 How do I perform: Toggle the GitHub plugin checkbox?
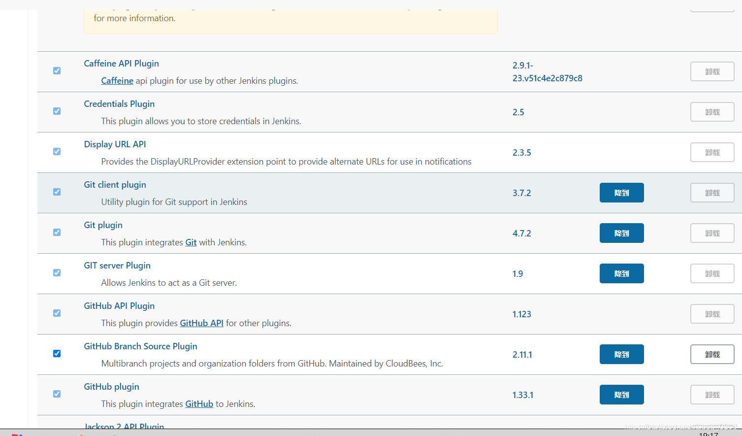point(57,394)
